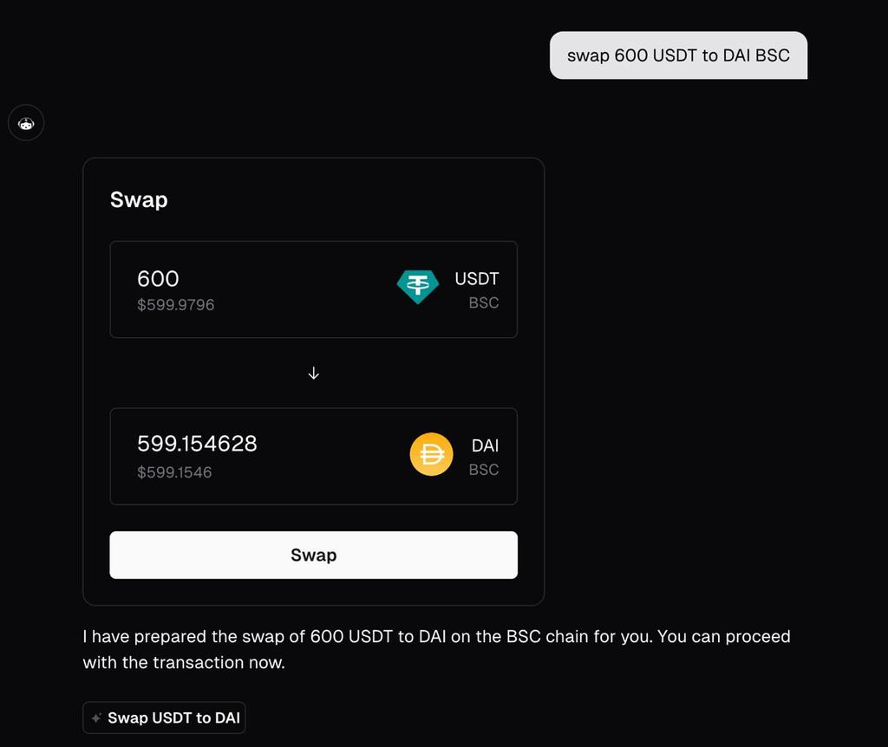This screenshot has height=747, width=888.
Task: Click the sparkle icon on the suggestion chip
Action: [95, 718]
